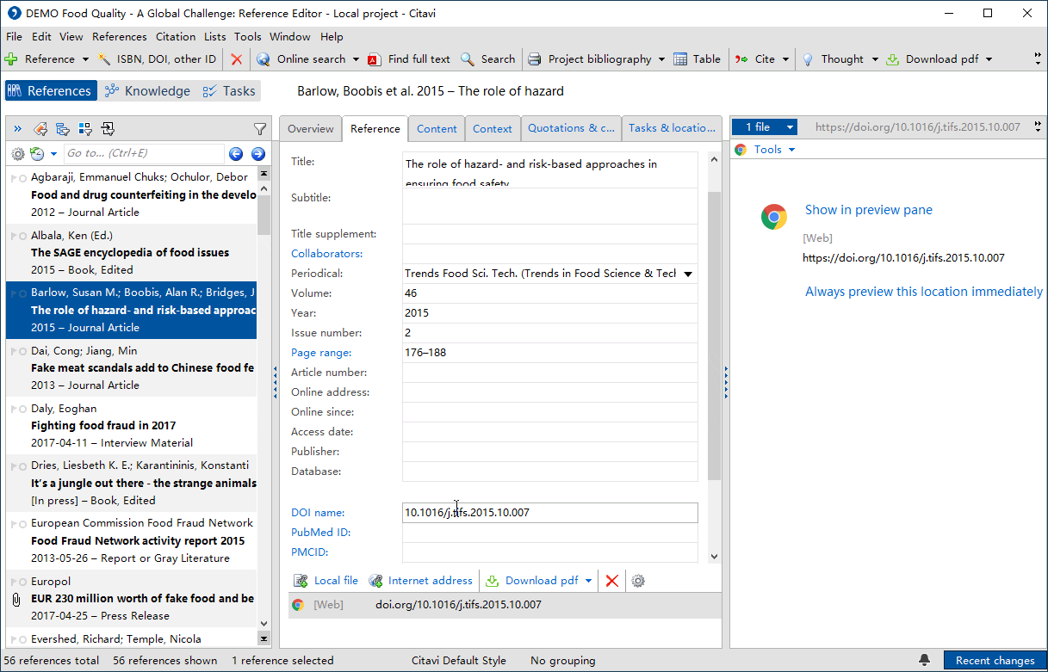Image resolution: width=1048 pixels, height=672 pixels.
Task: Add a reference by ISBN, DOI, other ID
Action: coord(157,59)
